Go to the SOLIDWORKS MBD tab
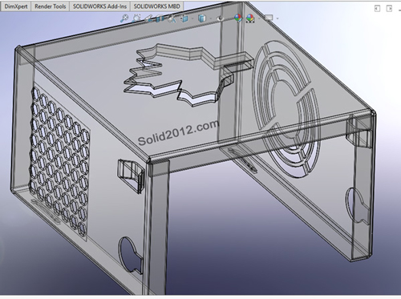401x299 pixels. click(156, 6)
